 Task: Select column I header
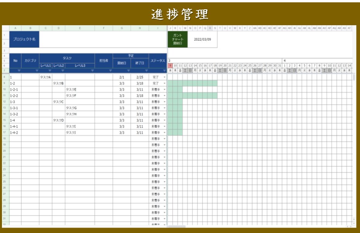pyautogui.click(x=158, y=28)
